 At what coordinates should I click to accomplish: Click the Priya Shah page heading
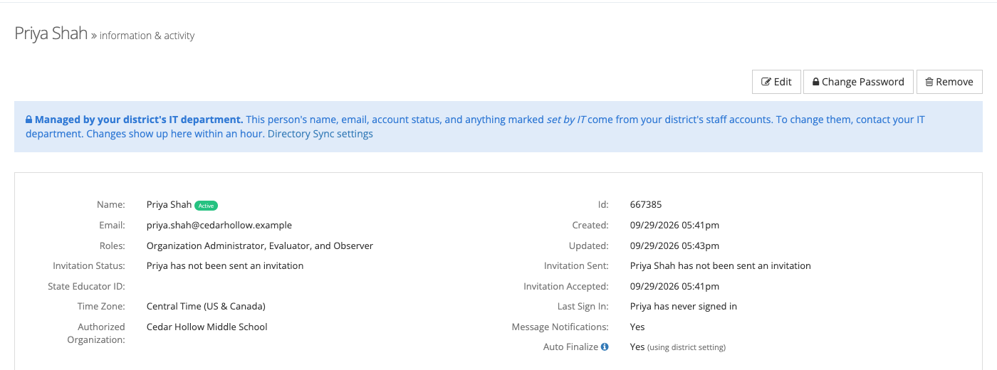tap(51, 33)
